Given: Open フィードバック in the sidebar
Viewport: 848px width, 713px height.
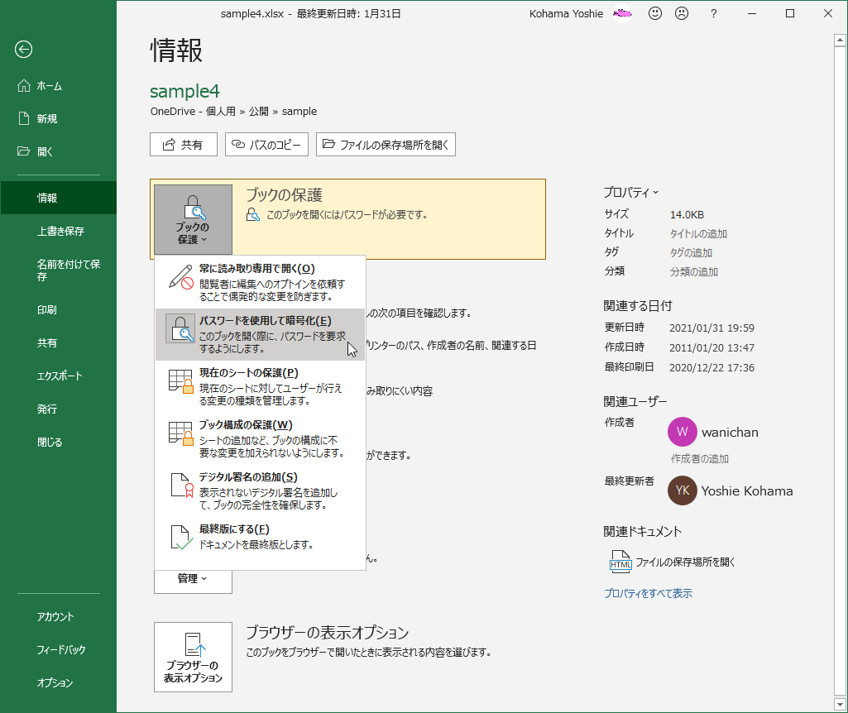Looking at the screenshot, I should pyautogui.click(x=59, y=650).
